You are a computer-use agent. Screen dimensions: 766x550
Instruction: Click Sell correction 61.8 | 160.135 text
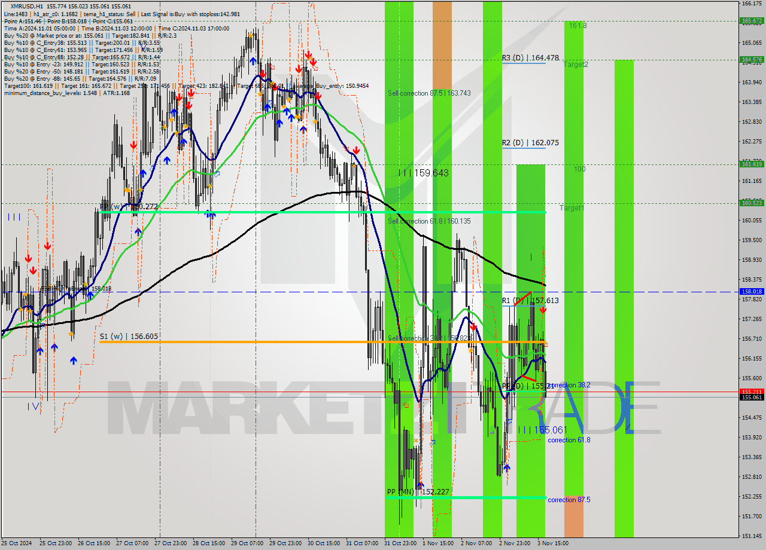[x=429, y=221]
